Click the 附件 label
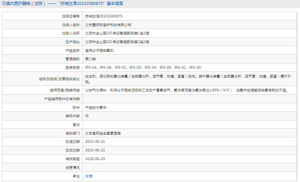The image size is (300, 182). click(76, 108)
